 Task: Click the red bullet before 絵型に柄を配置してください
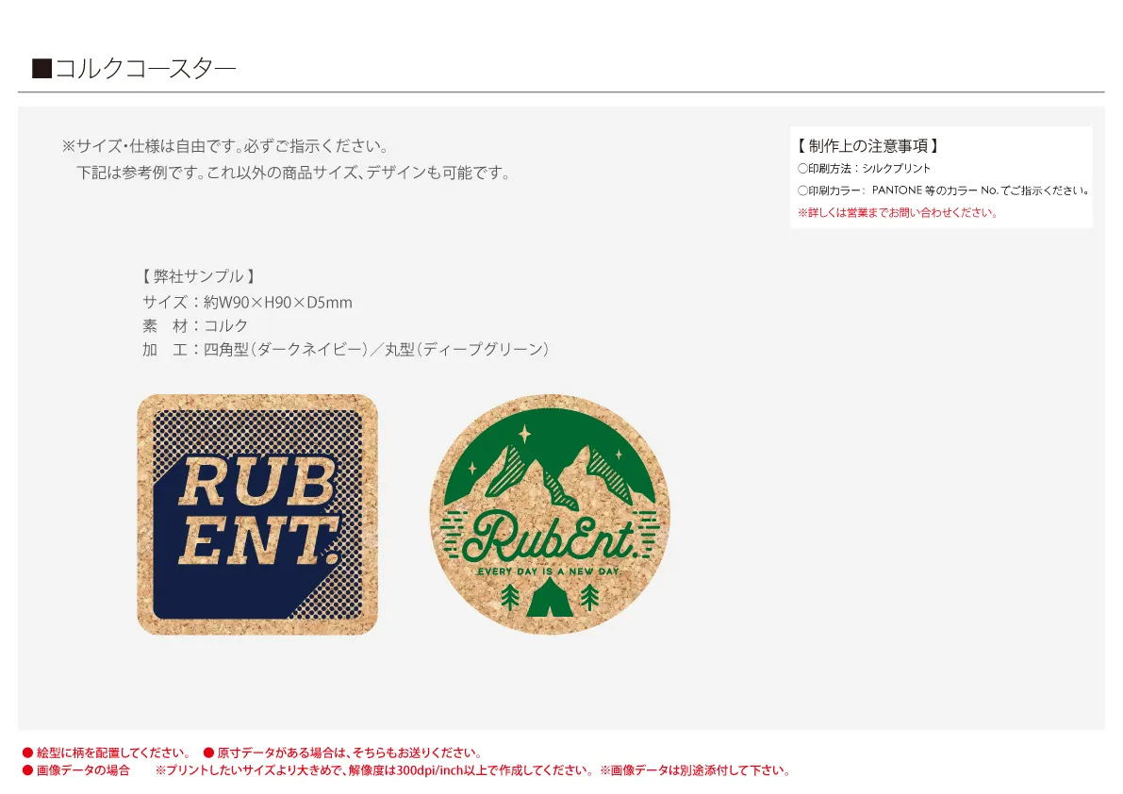(28, 753)
